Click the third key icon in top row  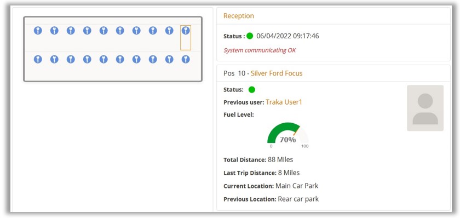click(x=71, y=31)
